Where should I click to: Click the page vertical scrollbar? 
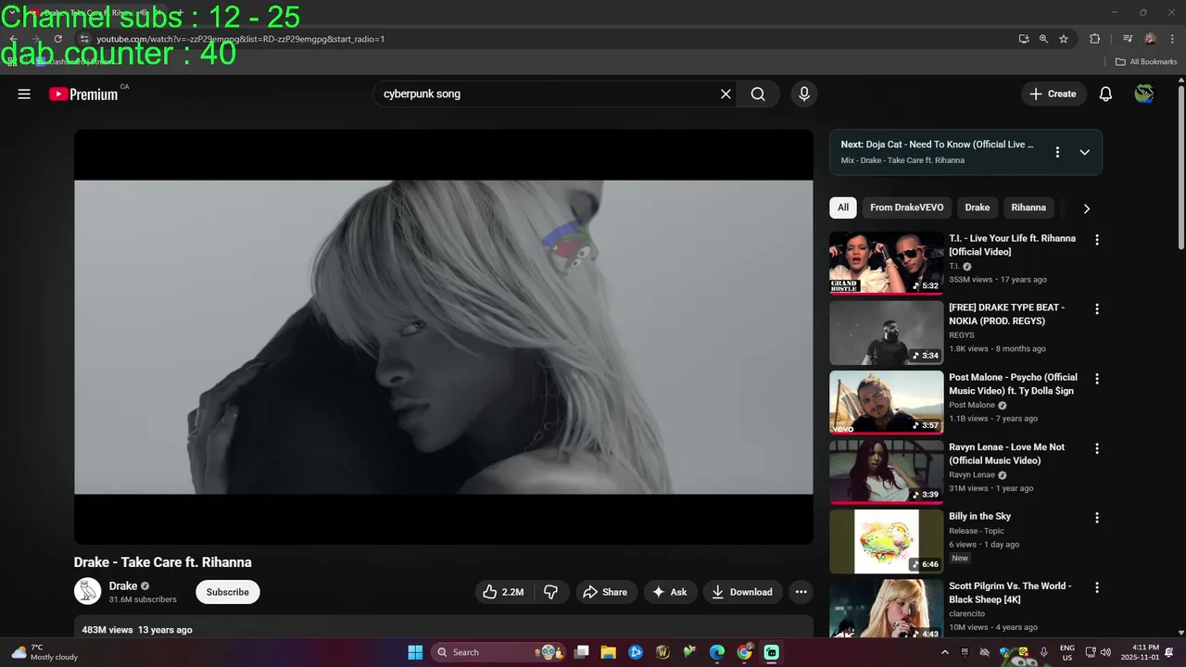pos(1180,167)
